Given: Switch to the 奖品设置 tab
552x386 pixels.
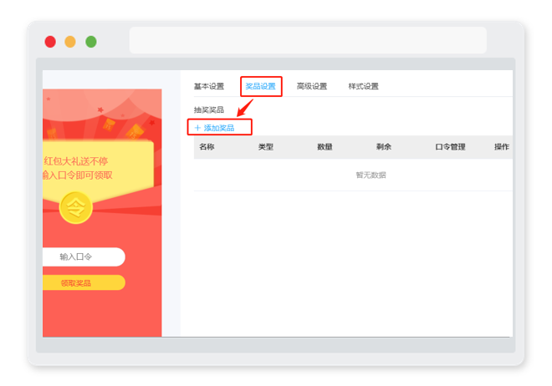Looking at the screenshot, I should click(x=260, y=86).
